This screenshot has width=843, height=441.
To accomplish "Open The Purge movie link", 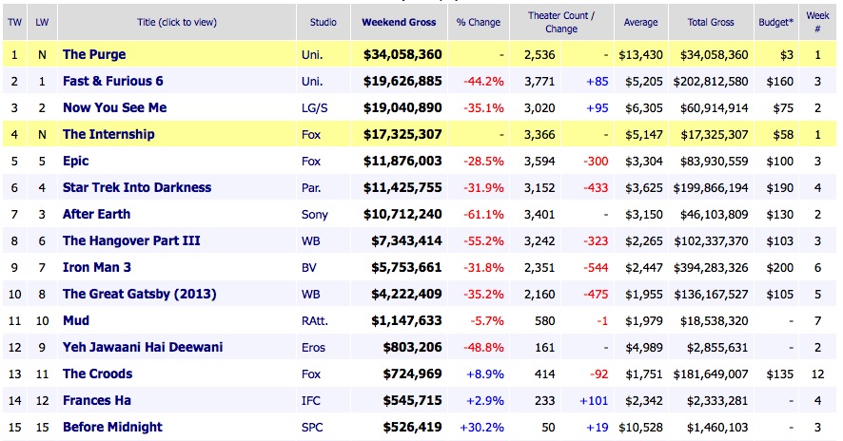I will (x=94, y=54).
